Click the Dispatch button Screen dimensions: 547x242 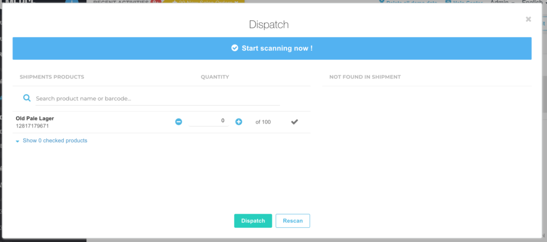point(253,221)
